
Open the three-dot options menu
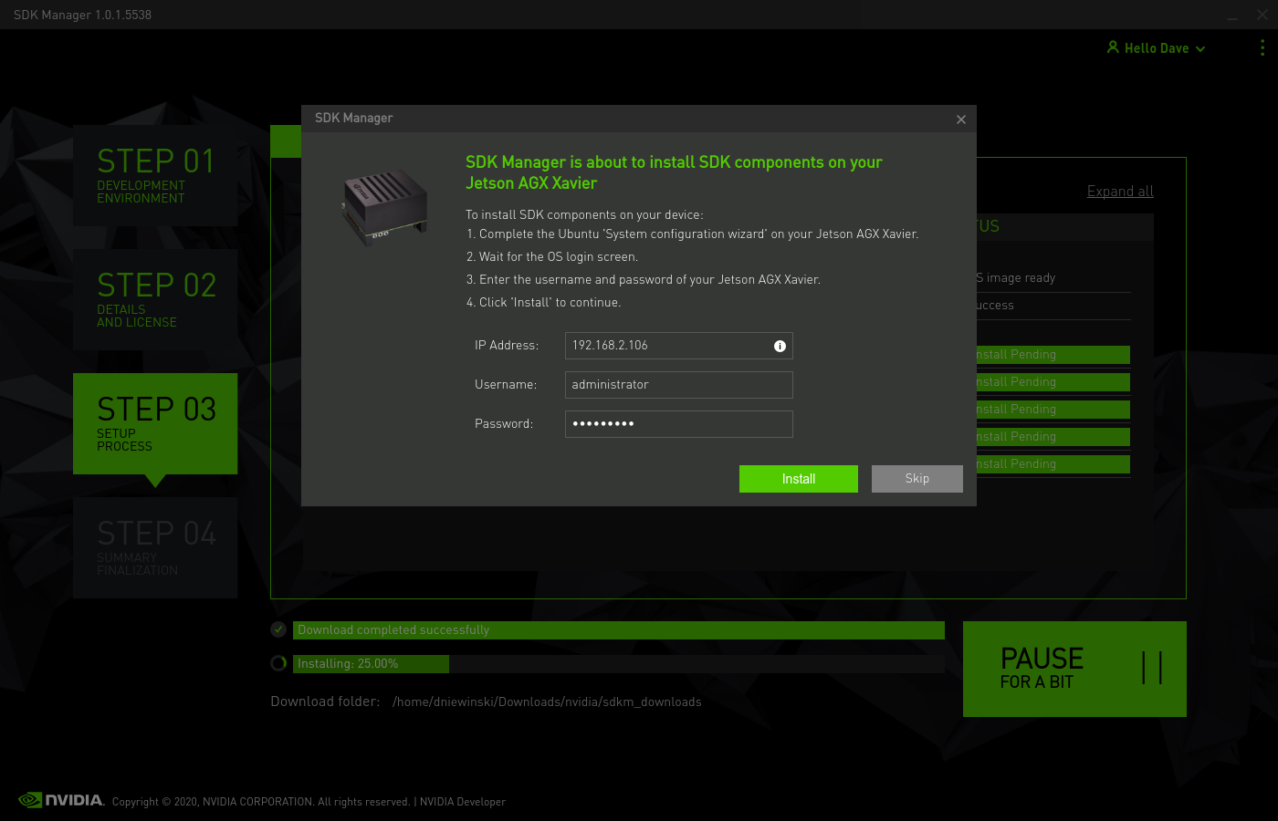pyautogui.click(x=1262, y=47)
